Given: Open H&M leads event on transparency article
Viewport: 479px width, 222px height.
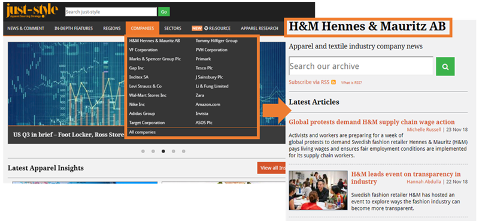Looking at the screenshot, I should tap(406, 178).
